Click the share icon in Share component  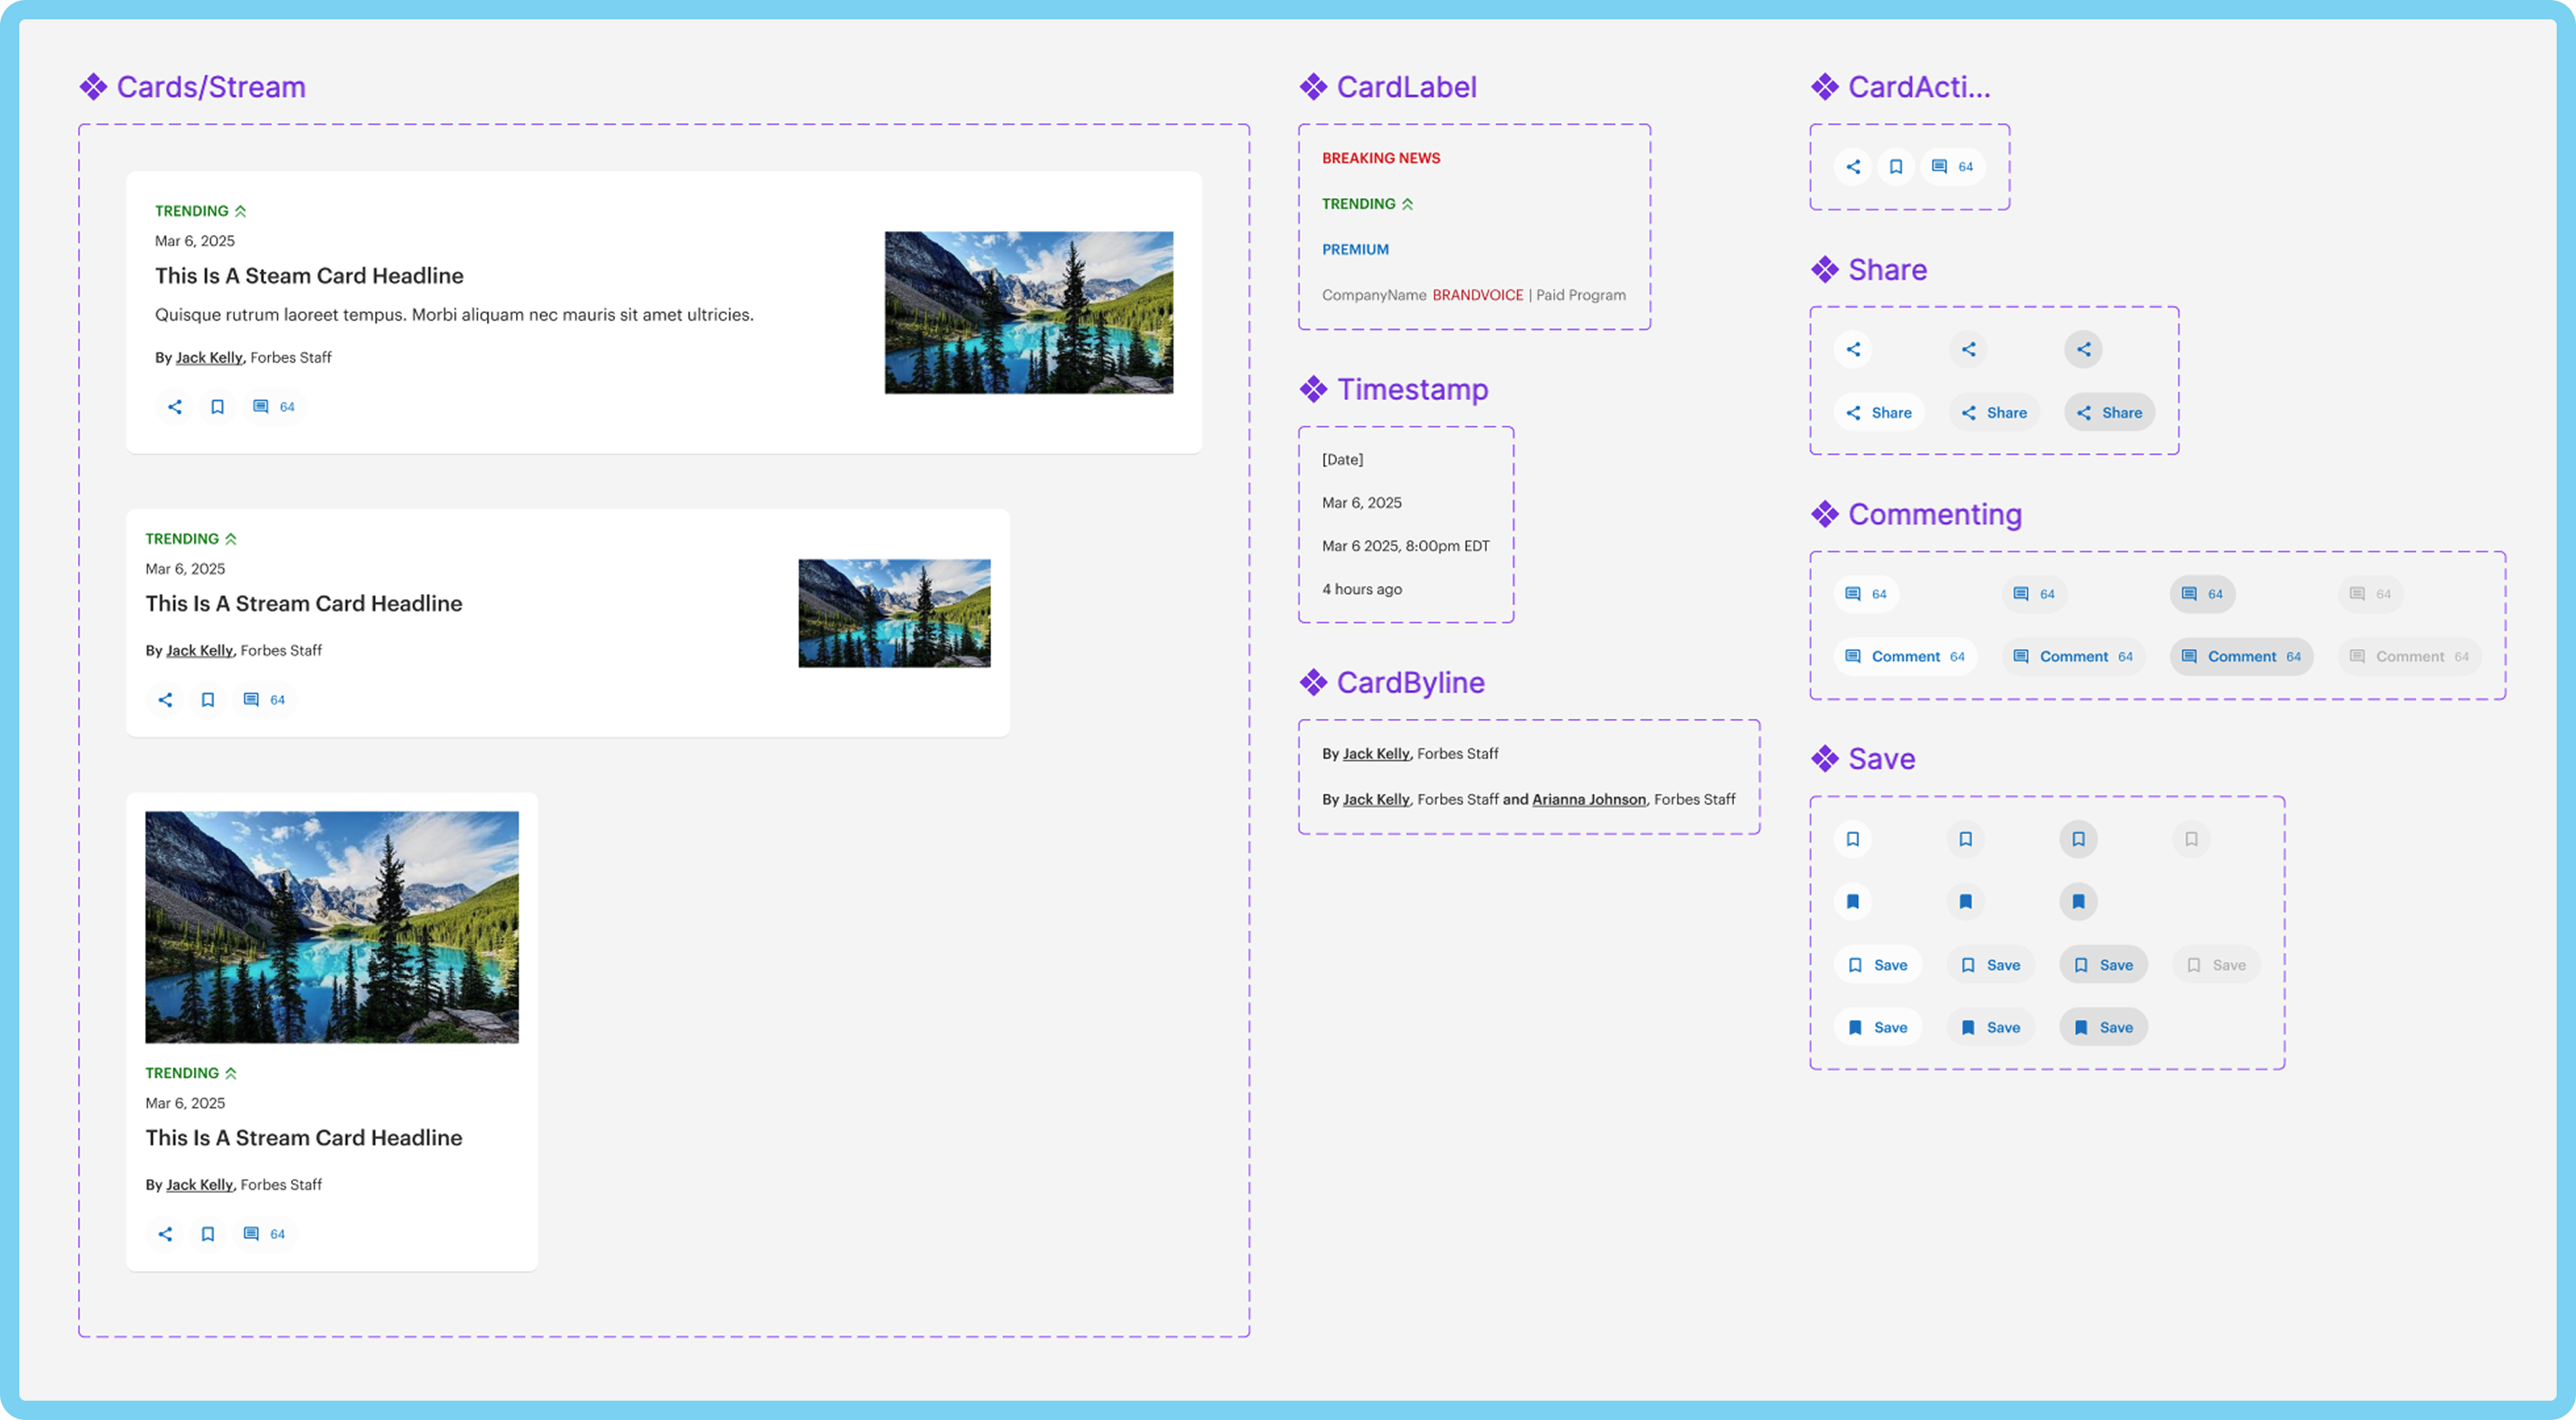[x=1852, y=348]
